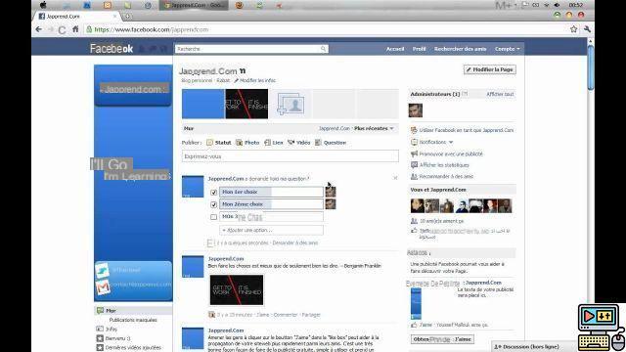Select Statut publish option
This screenshot has height=352, width=626.
click(219, 143)
